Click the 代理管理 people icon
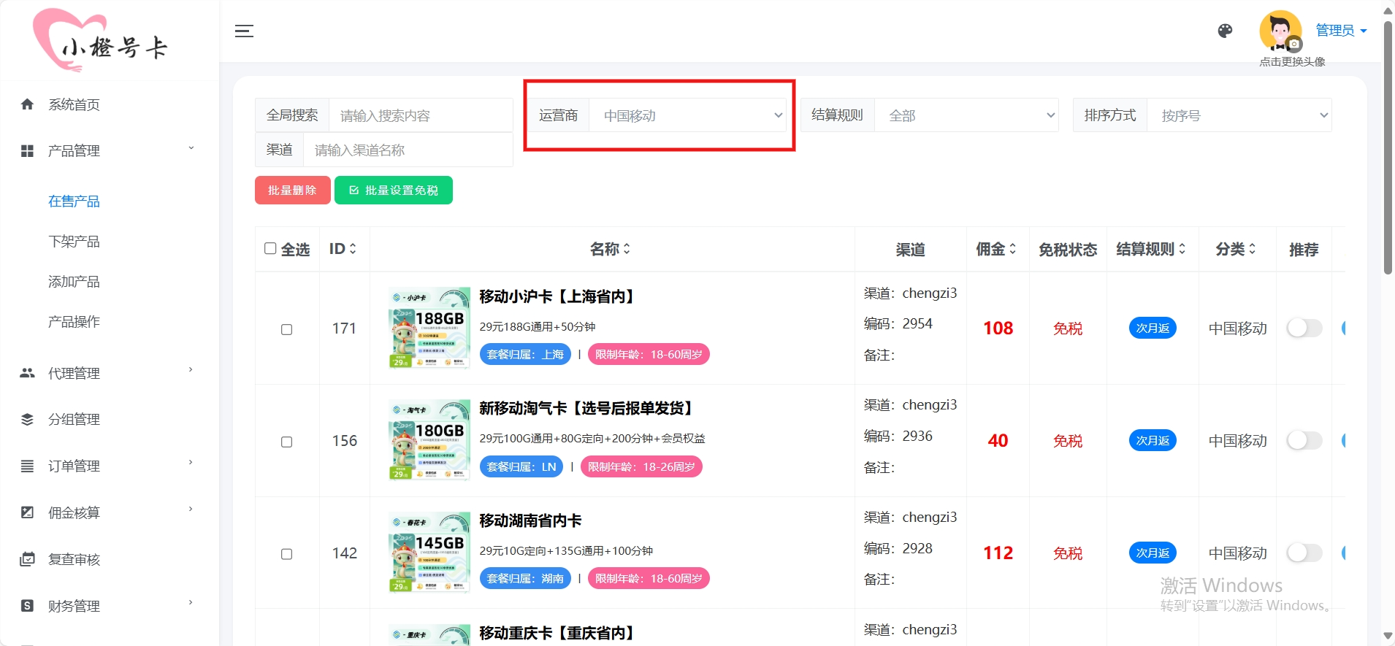Image resolution: width=1395 pixels, height=646 pixels. (27, 373)
